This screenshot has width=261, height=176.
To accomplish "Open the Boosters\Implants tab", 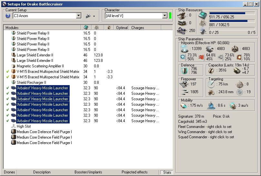I will [x=88, y=172].
